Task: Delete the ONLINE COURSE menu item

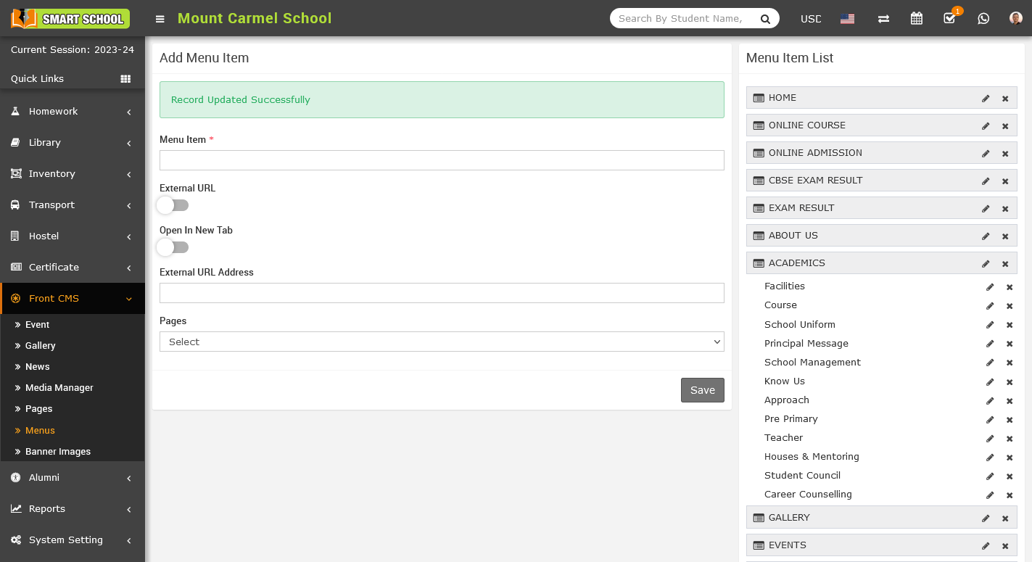Action: (x=1005, y=126)
